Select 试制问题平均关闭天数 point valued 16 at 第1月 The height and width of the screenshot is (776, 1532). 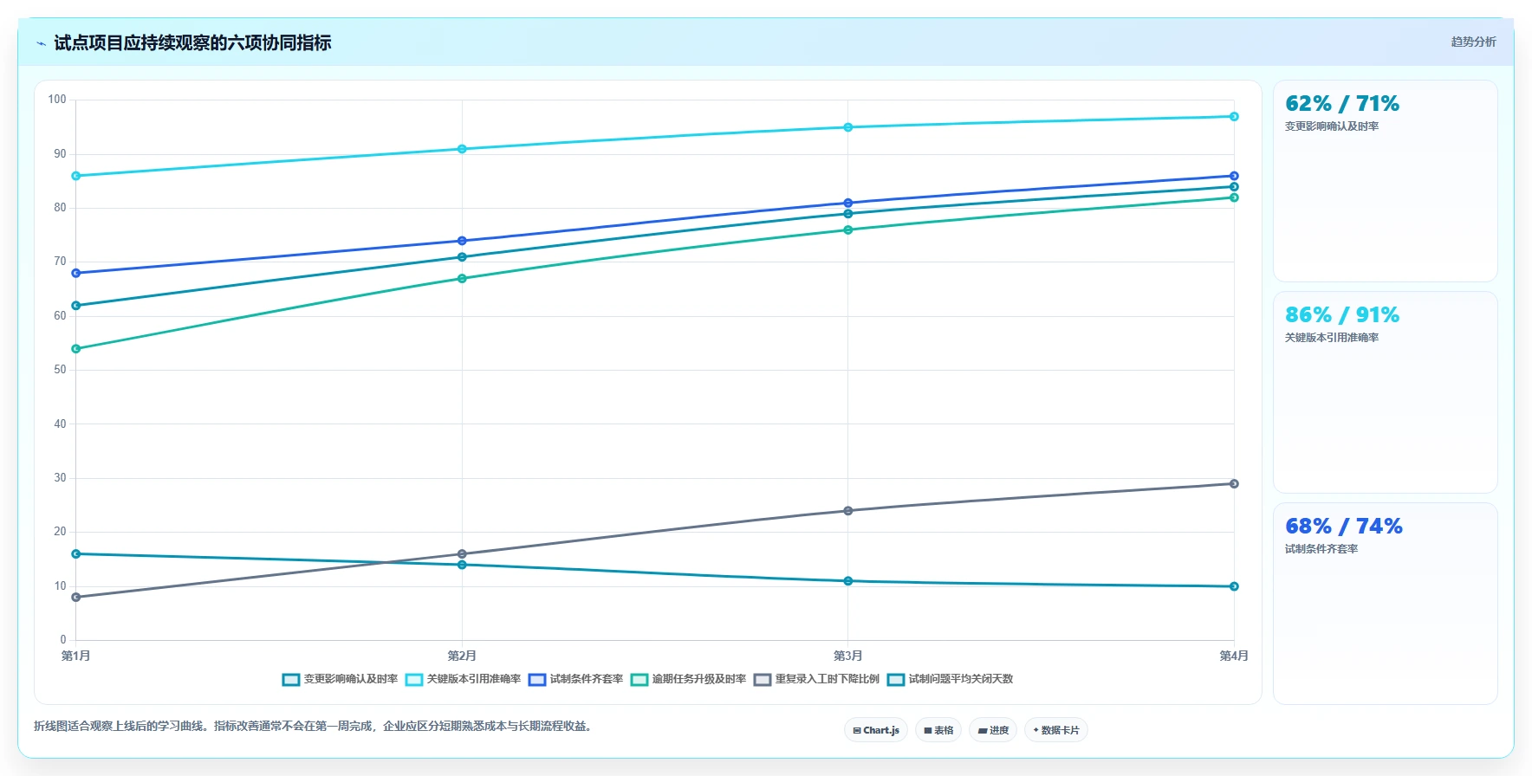pos(76,554)
